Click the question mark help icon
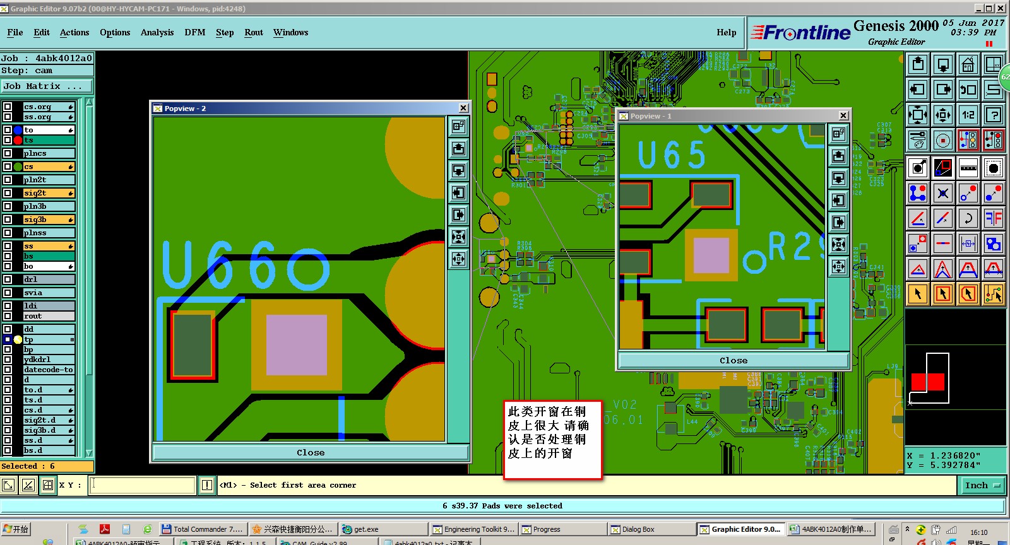 point(994,115)
